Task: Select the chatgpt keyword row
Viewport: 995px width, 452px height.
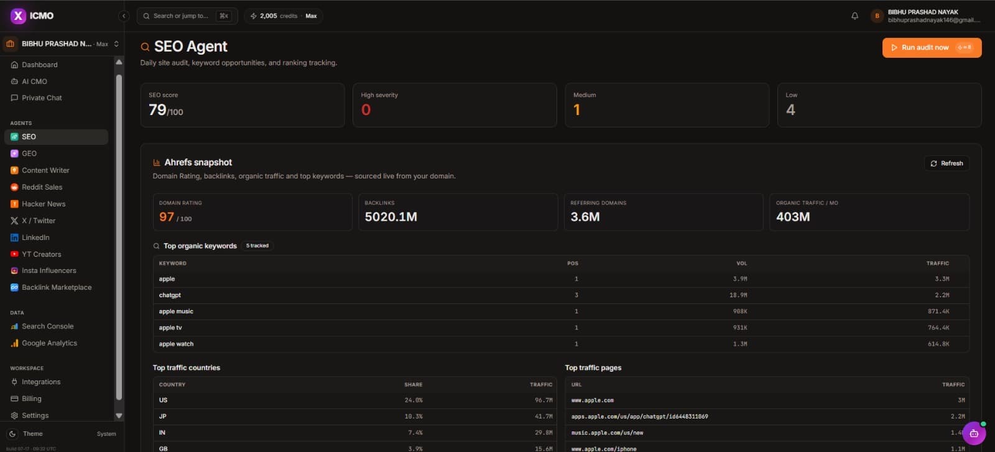Action: pos(561,295)
